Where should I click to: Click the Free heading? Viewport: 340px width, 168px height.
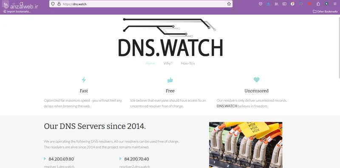pyautogui.click(x=170, y=91)
